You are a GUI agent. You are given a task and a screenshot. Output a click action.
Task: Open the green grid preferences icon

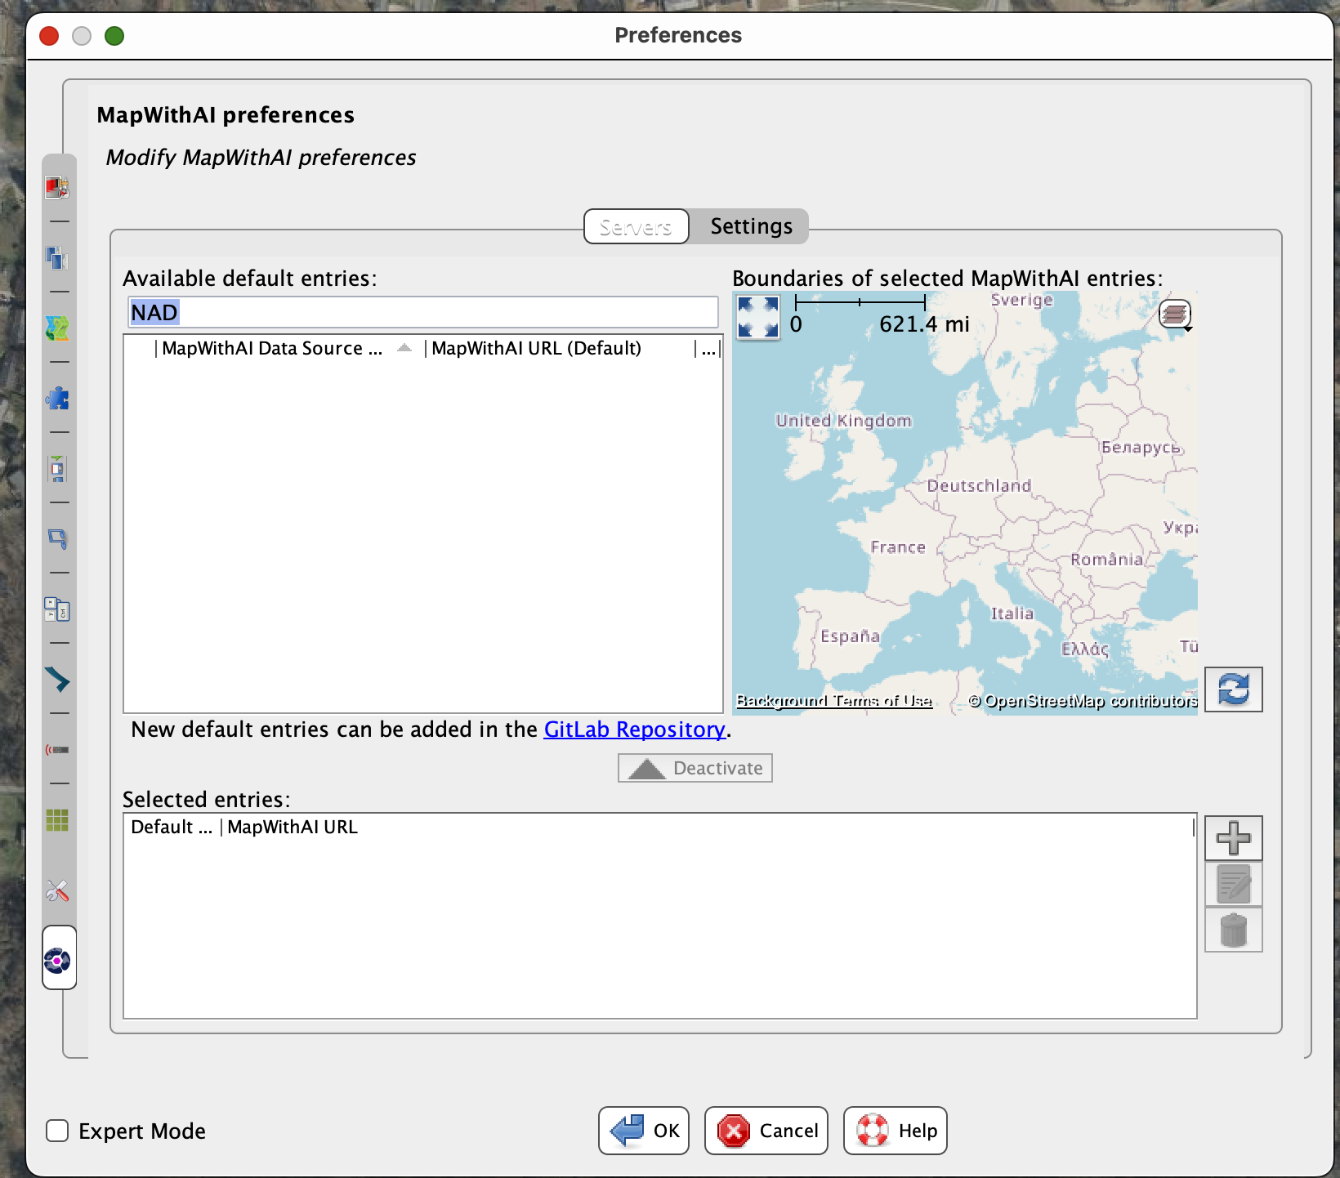(57, 819)
